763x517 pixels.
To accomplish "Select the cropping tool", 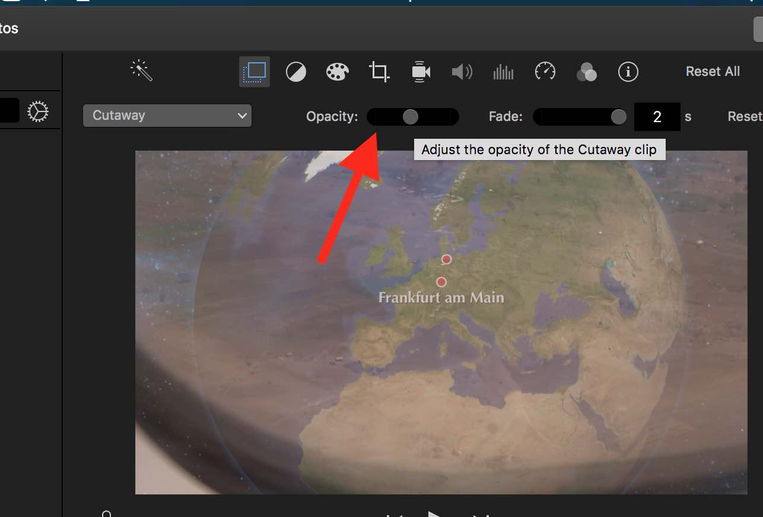I will [x=379, y=72].
